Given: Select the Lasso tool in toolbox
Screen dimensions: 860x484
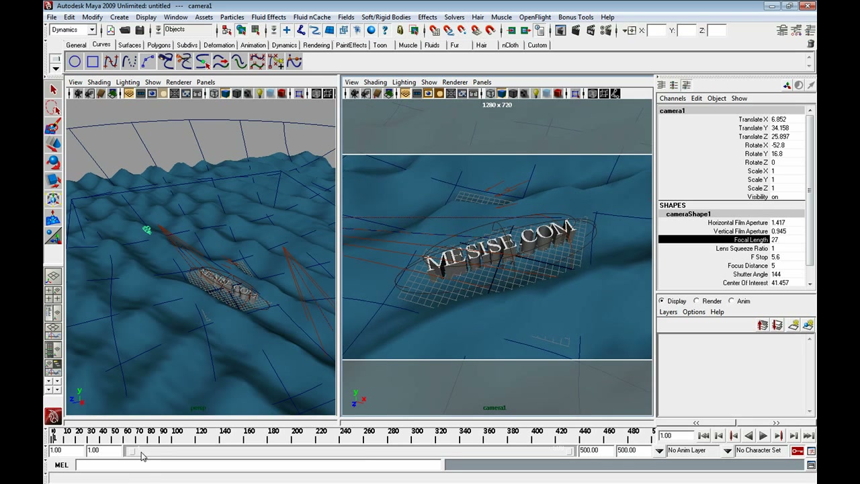Looking at the screenshot, I should 53,108.
